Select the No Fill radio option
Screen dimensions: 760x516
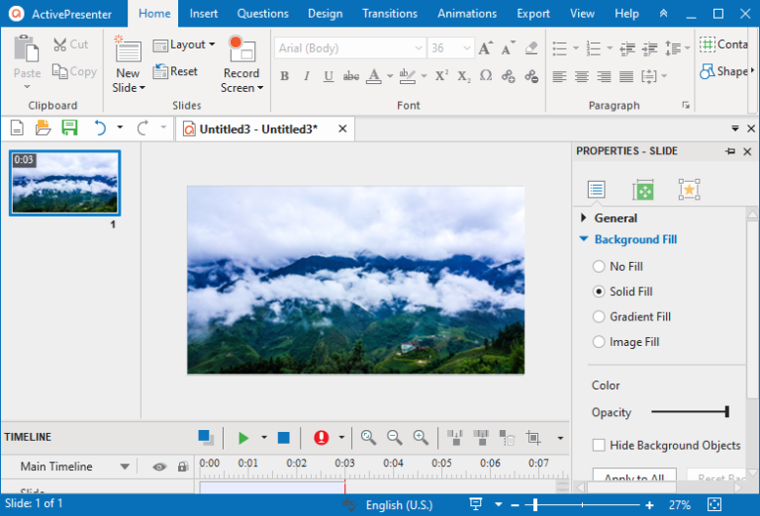[599, 266]
